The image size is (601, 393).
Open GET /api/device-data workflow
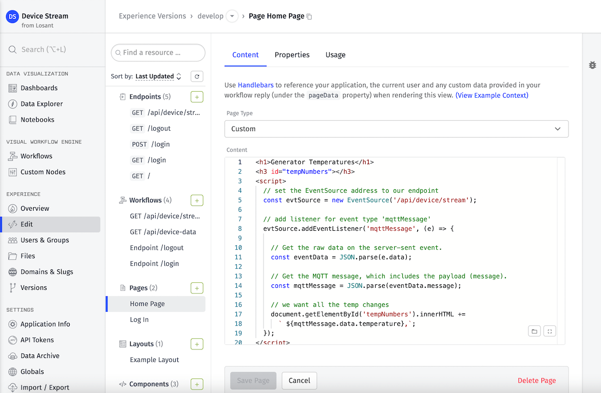[x=163, y=232]
